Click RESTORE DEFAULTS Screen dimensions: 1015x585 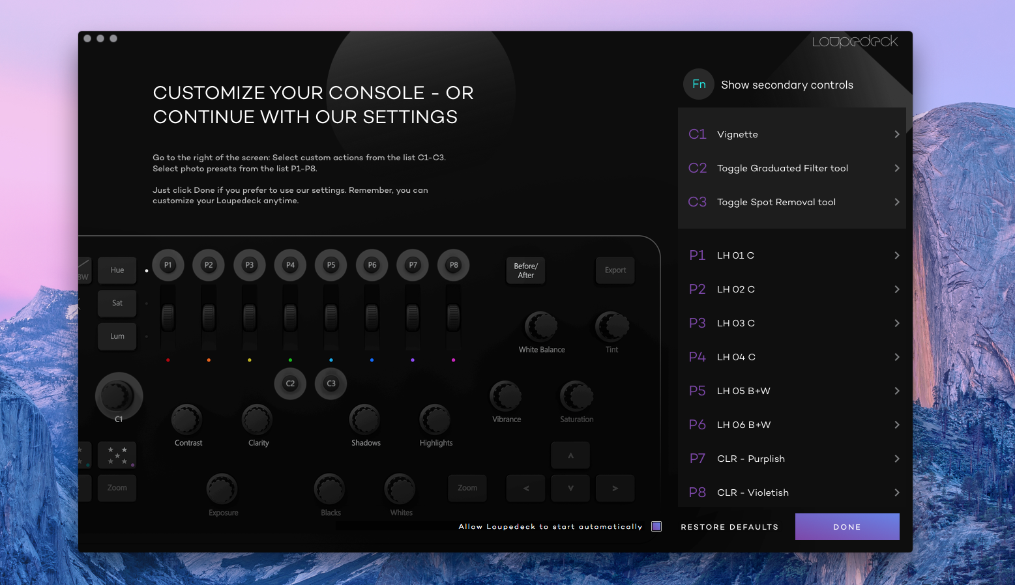(x=729, y=527)
